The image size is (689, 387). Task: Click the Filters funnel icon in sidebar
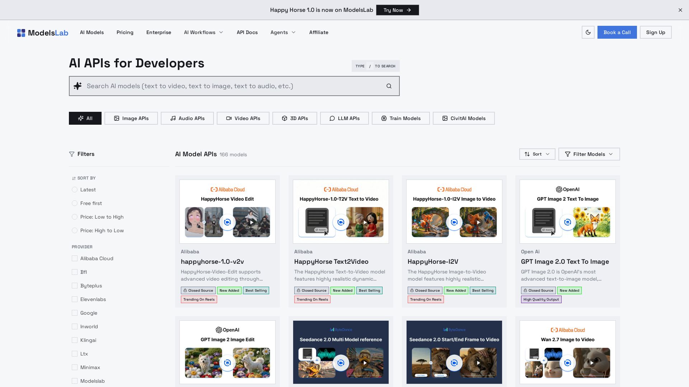coord(72,154)
